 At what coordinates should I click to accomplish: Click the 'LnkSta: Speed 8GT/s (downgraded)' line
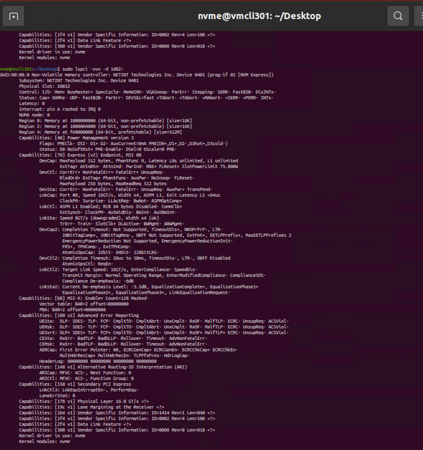click(99, 218)
